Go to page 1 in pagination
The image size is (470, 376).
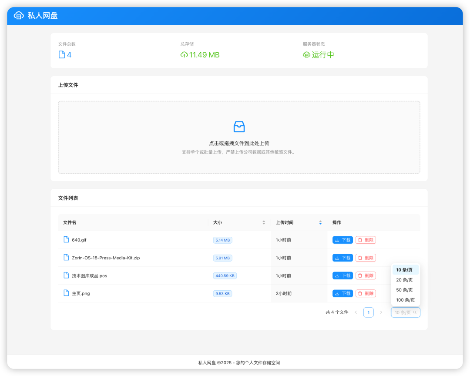tap(369, 312)
